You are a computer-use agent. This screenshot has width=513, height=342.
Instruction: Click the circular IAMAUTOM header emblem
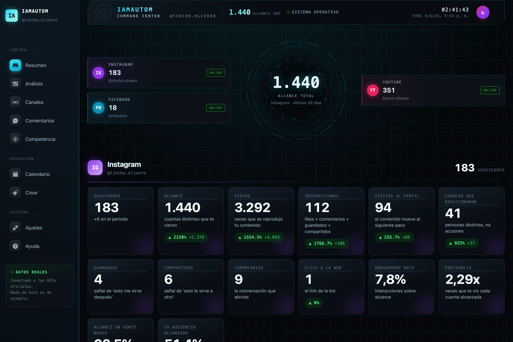(x=103, y=12)
